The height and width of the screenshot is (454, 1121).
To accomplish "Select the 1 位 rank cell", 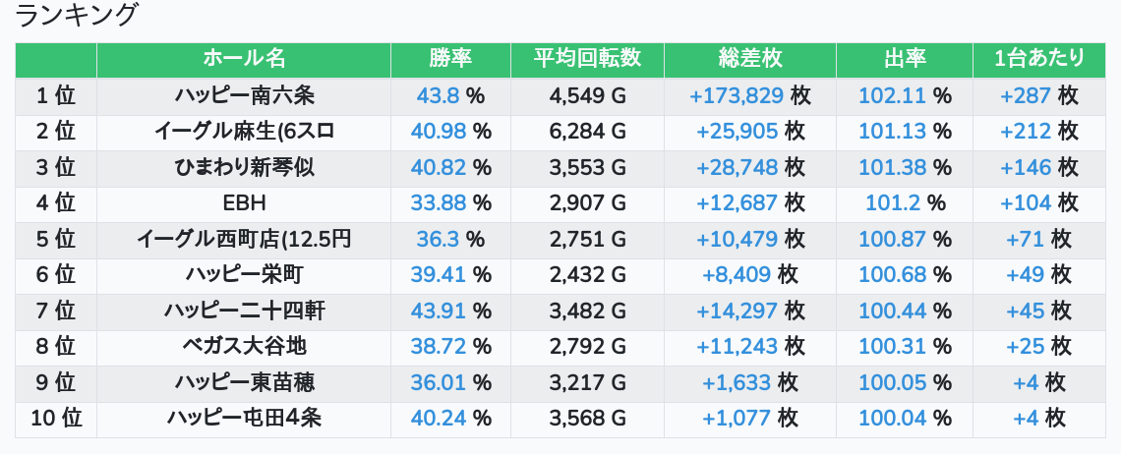I will 56,96.
